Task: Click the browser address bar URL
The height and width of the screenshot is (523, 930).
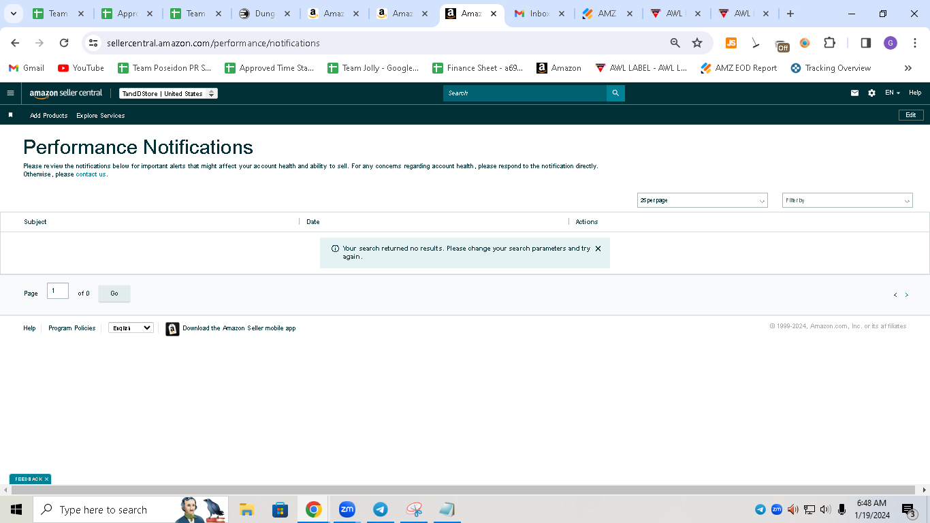Action: pos(213,43)
